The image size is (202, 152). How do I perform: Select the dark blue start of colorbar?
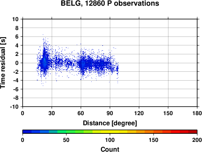(x=27, y=132)
